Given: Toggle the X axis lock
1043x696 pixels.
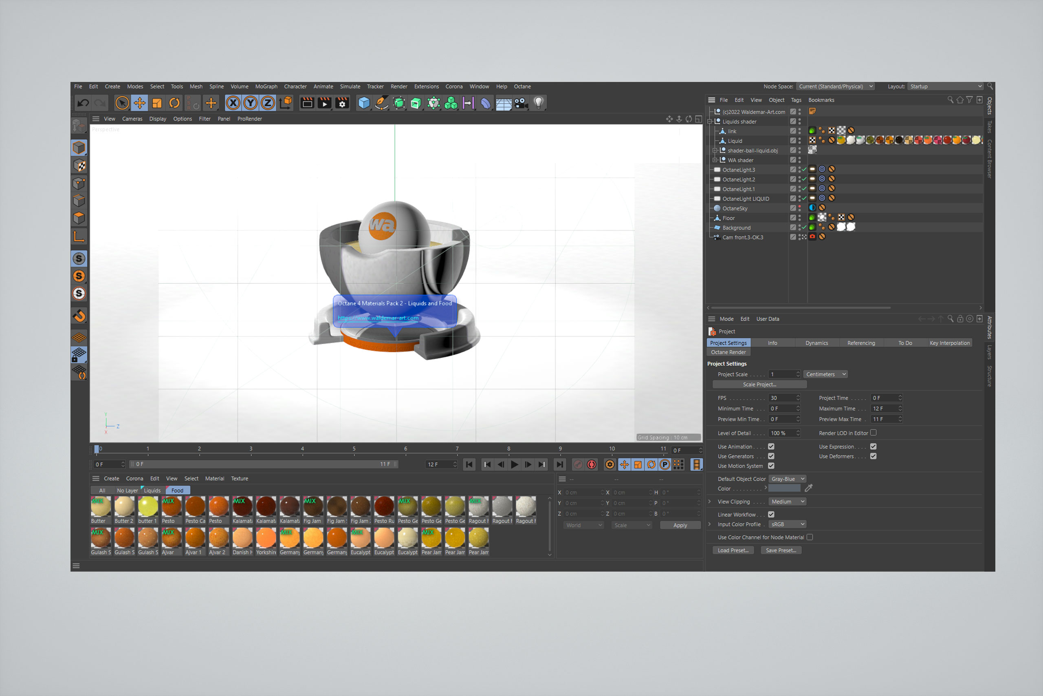Looking at the screenshot, I should pos(233,103).
